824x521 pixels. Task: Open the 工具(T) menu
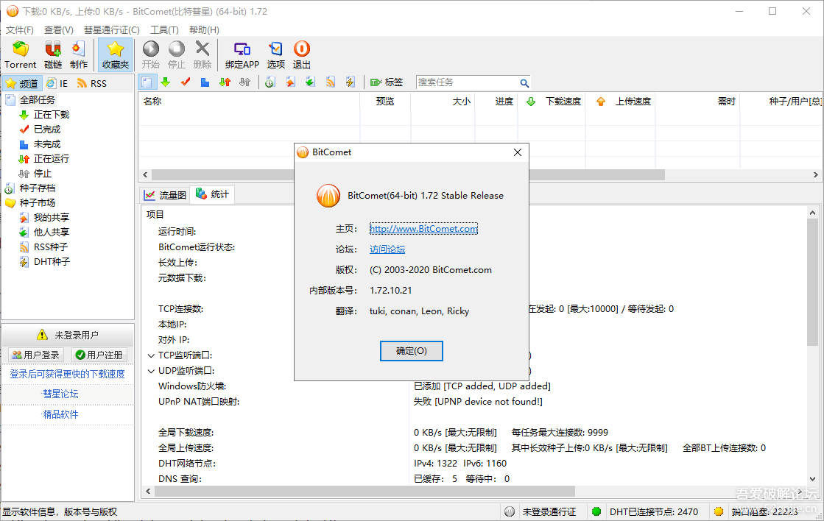[164, 30]
